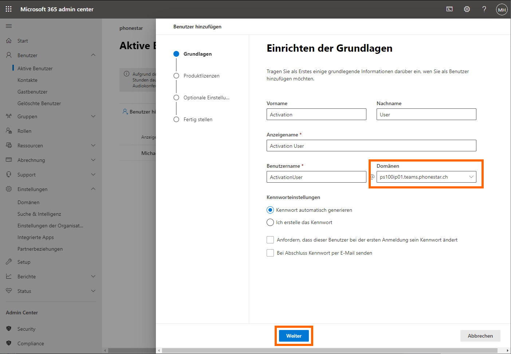The image size is (511, 354).
Task: Open Partnerbeziehungen link
Action: [40, 249]
